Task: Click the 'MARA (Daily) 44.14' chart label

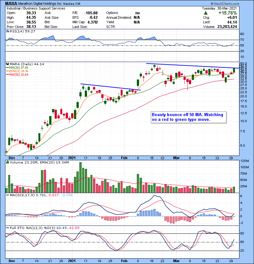Action: 27,64
